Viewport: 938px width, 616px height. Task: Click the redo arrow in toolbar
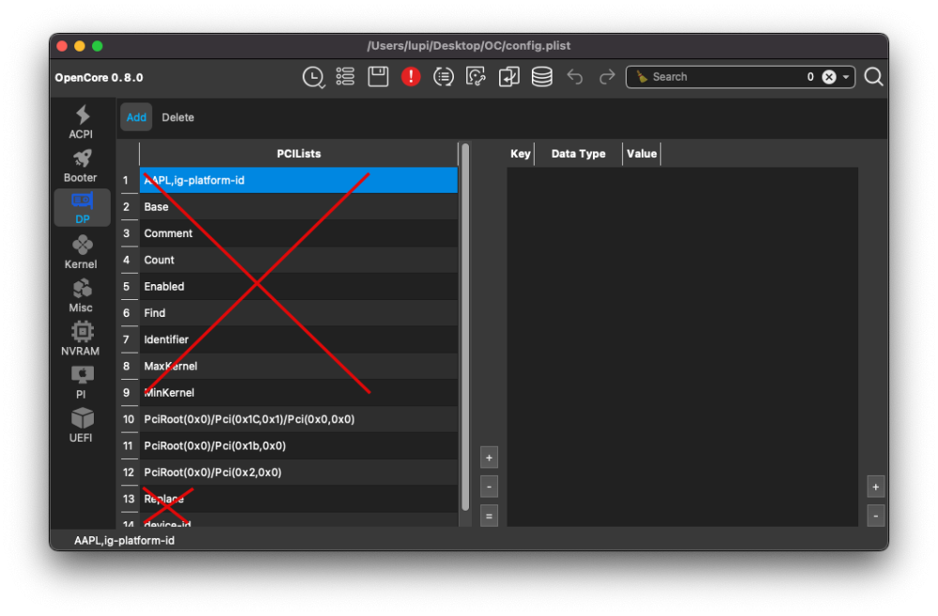pos(607,77)
